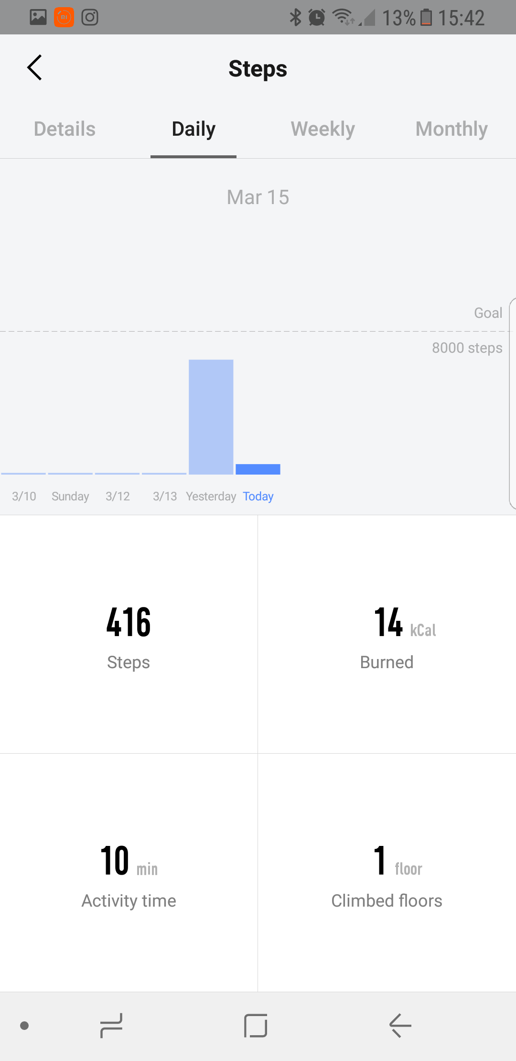Tap the gallery image notification icon
The image size is (516, 1061).
(x=38, y=17)
